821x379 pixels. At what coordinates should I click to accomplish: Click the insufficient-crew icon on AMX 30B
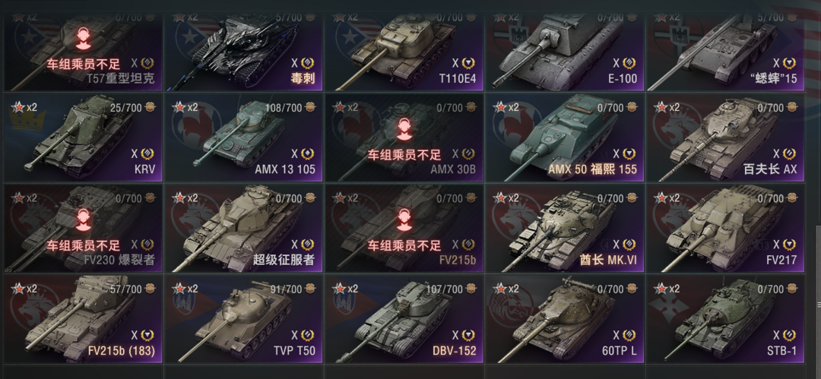[x=403, y=129]
